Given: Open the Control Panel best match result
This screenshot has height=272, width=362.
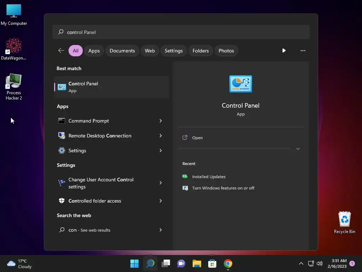Looking at the screenshot, I should coord(111,87).
